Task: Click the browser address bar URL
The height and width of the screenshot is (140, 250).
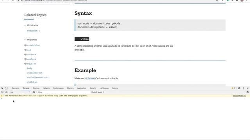Action: [54, 0]
